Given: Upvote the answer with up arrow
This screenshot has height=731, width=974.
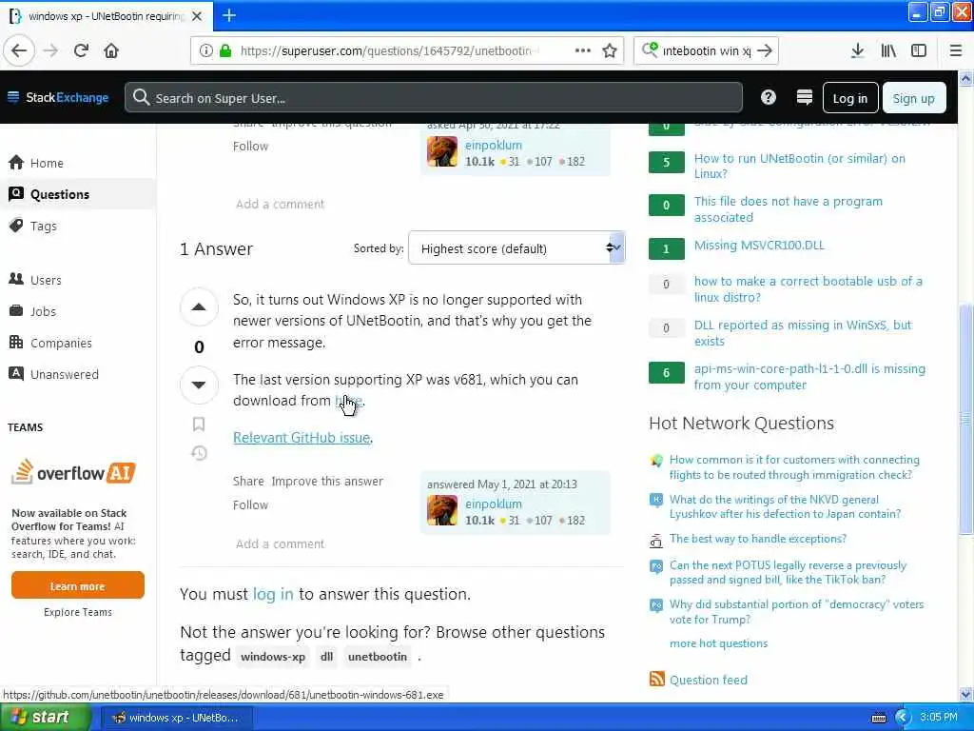Looking at the screenshot, I should pos(199,307).
